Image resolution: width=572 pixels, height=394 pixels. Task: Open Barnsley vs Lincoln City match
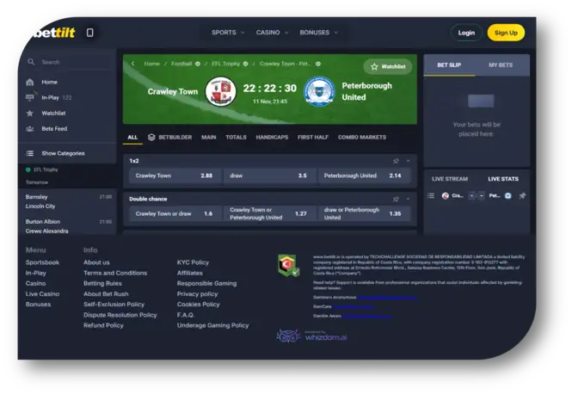click(68, 201)
